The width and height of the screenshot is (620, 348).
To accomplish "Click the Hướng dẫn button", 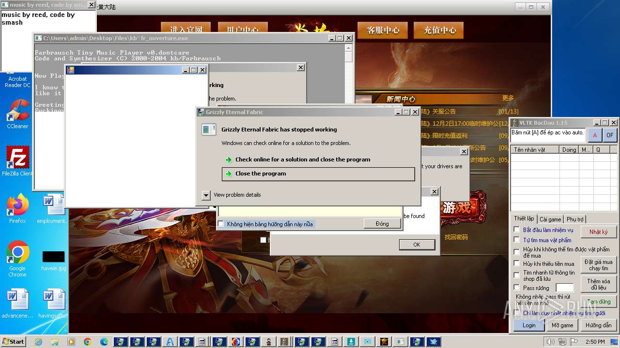I will pos(598,325).
